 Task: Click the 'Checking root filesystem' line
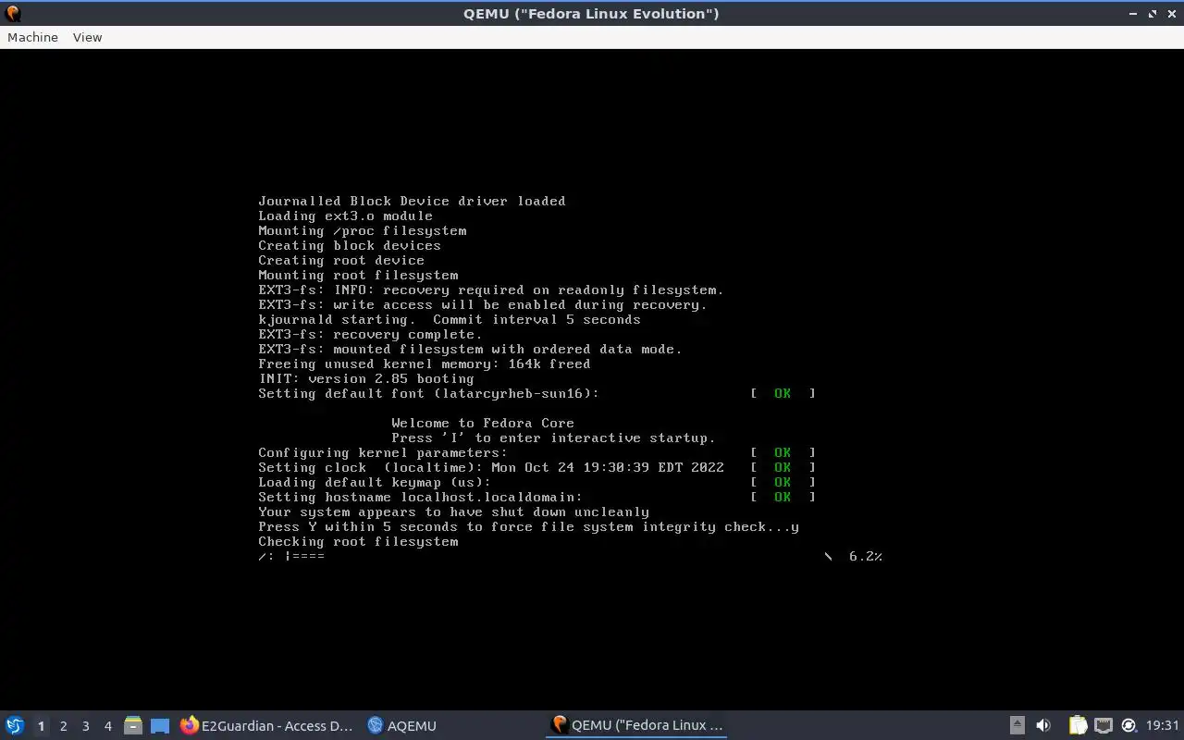[x=358, y=541]
